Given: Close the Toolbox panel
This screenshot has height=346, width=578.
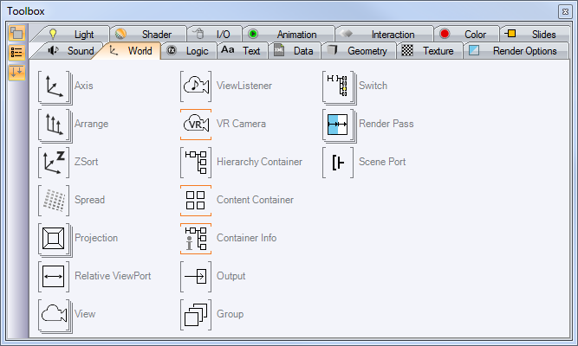Looking at the screenshot, I should (x=566, y=10).
